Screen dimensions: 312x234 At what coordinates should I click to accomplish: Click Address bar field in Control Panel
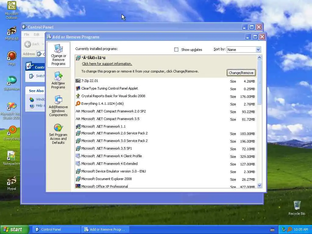pyautogui.click(x=41, y=54)
